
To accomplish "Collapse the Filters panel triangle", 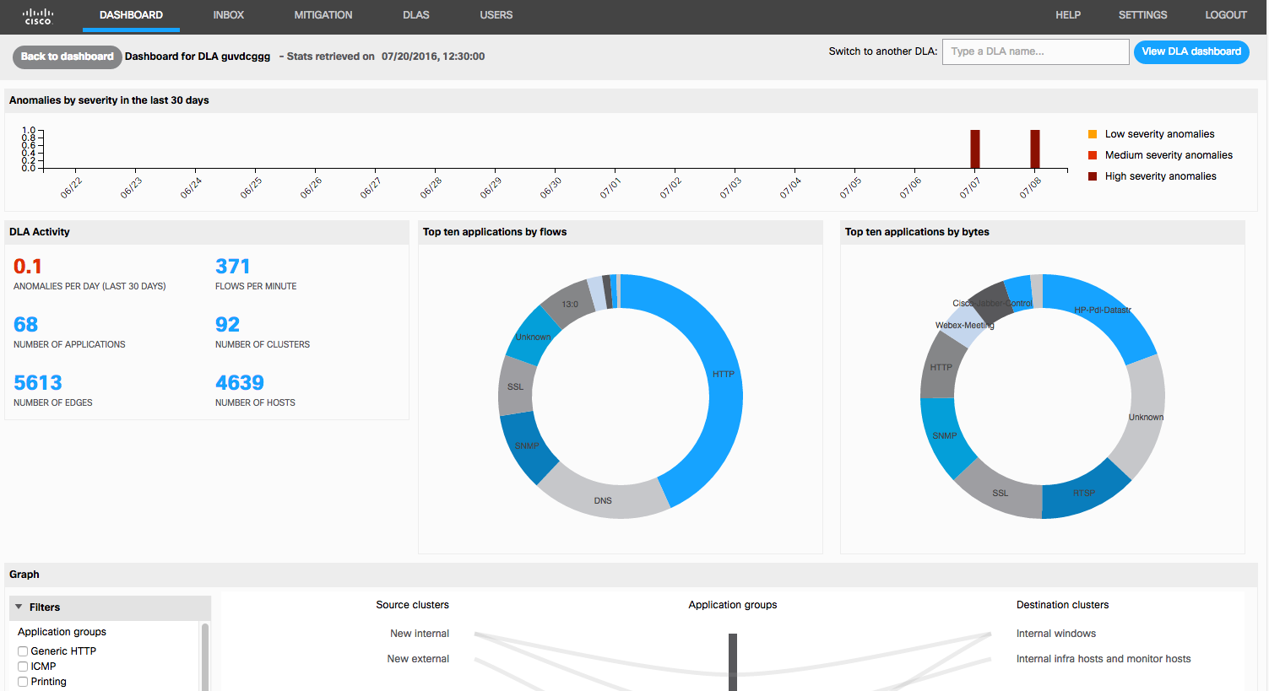I will [x=19, y=607].
